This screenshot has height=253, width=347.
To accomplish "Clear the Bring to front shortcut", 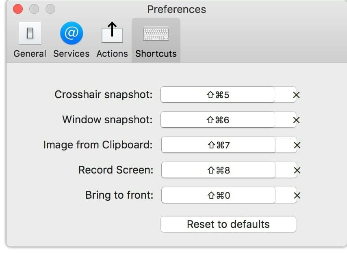I will [296, 195].
